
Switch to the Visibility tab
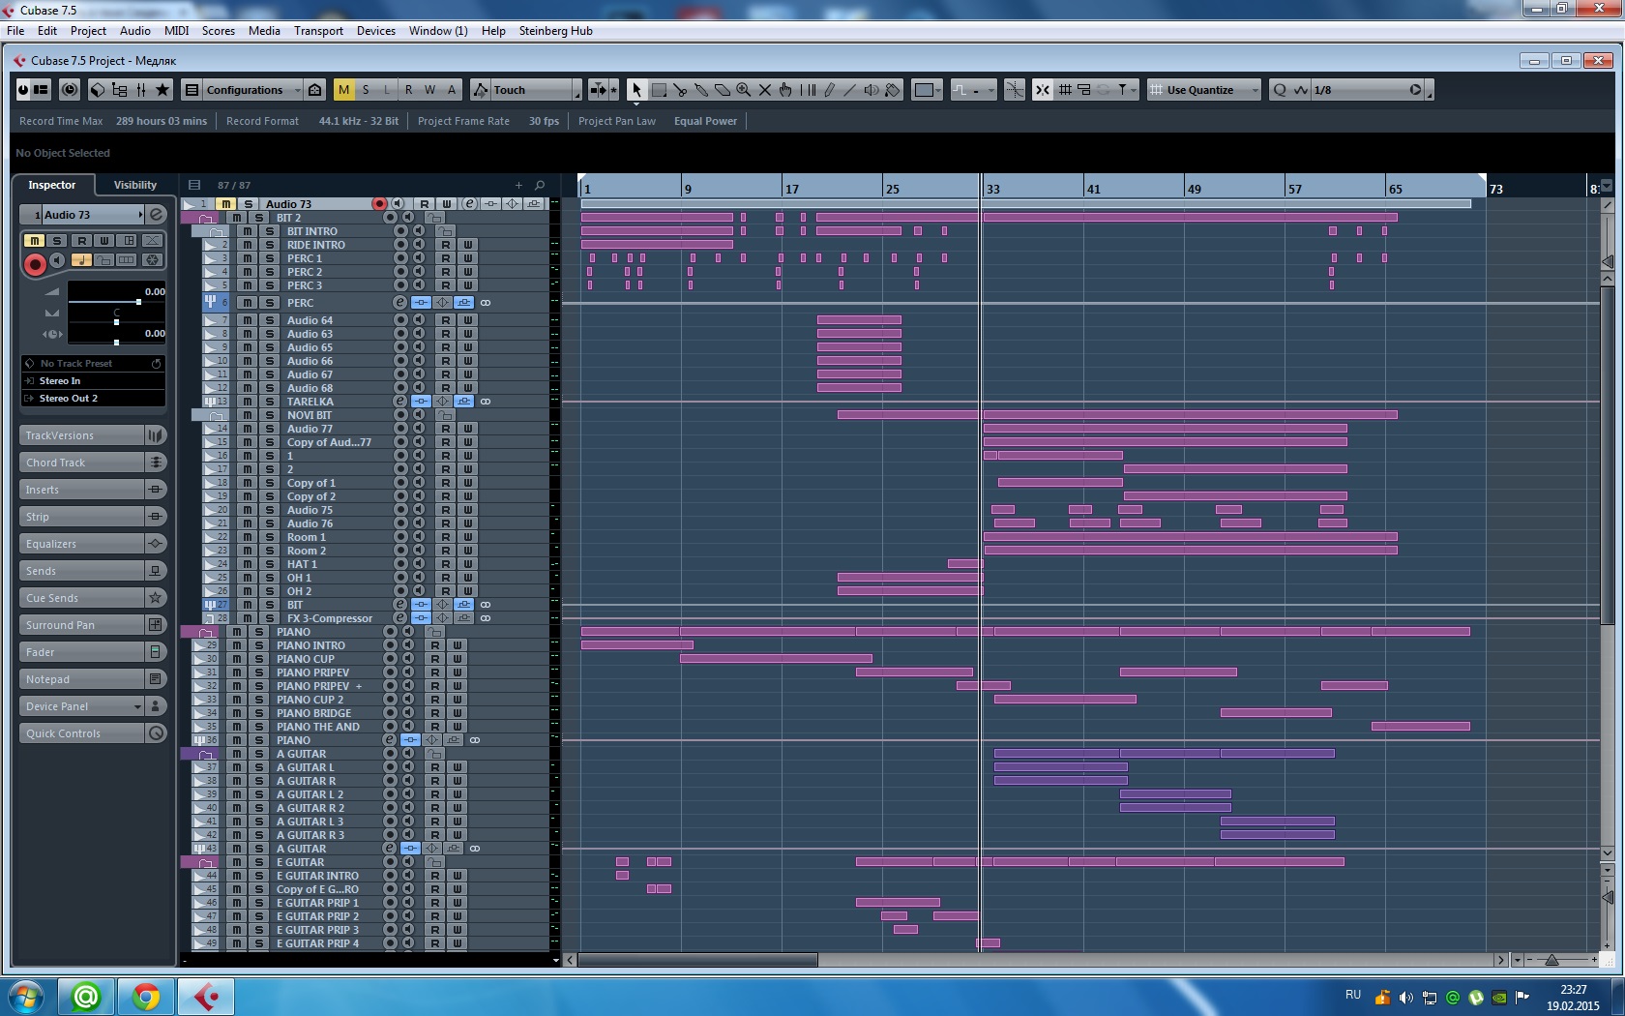click(135, 185)
